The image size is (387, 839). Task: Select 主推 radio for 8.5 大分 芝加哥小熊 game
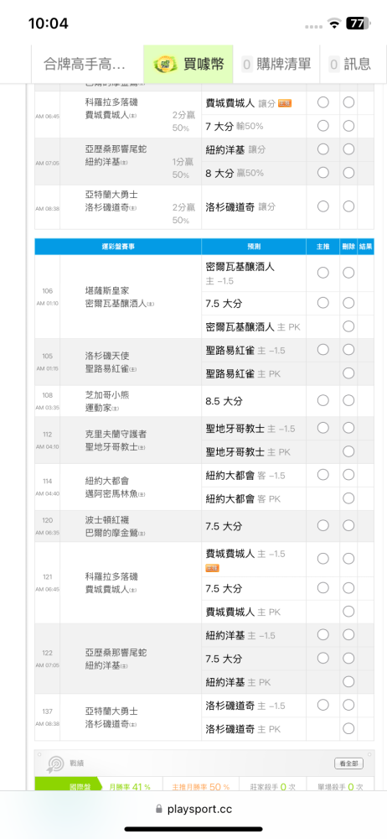[x=322, y=400]
